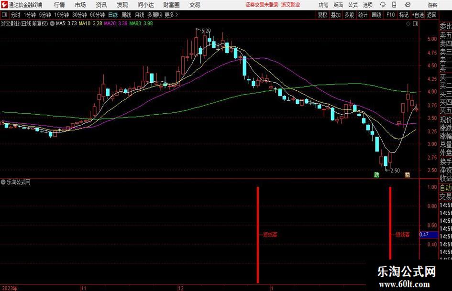Click the first red 短线客 signal bar
The height and width of the screenshot is (291, 452).
(258, 235)
